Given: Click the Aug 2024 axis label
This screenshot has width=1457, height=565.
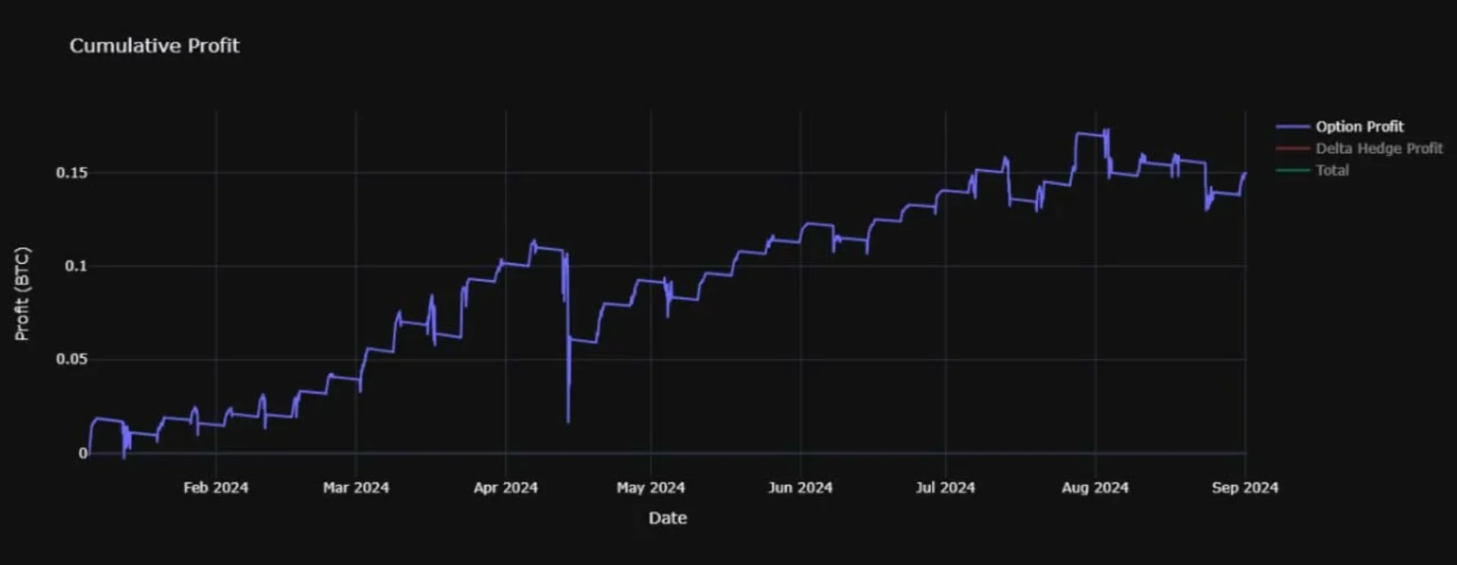Looking at the screenshot, I should coord(1094,488).
